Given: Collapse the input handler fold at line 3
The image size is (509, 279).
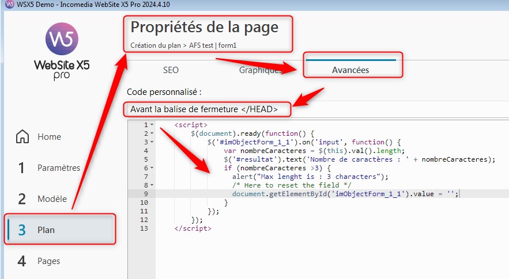Looking at the screenshot, I should tap(152, 142).
